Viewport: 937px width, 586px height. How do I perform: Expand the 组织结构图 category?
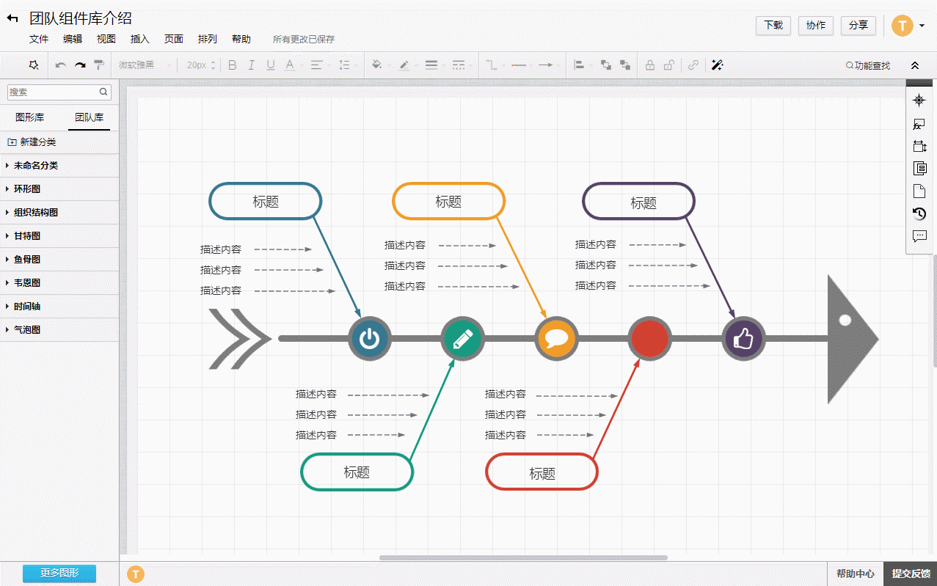(x=59, y=213)
